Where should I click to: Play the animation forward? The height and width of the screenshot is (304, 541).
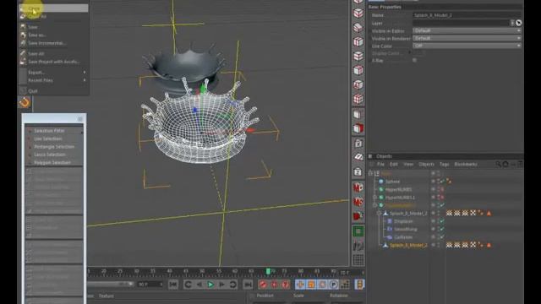(x=210, y=285)
